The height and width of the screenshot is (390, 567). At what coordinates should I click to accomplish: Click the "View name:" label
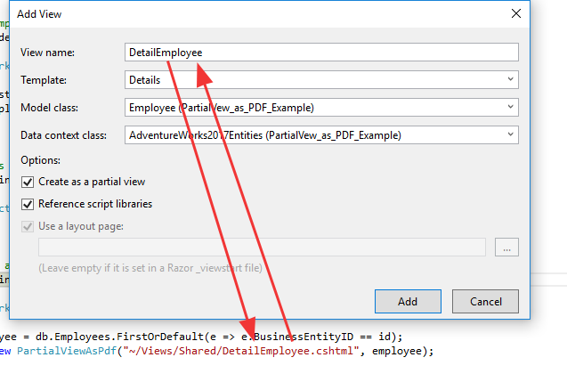click(x=48, y=53)
